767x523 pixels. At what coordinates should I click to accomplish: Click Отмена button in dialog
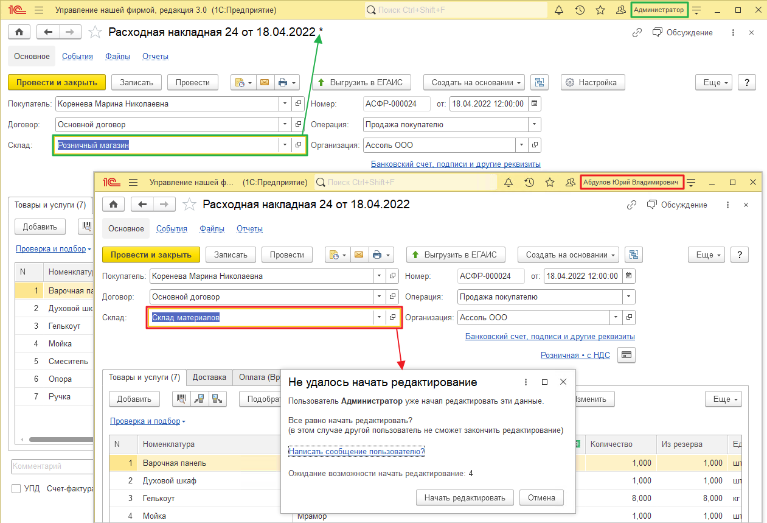[x=541, y=498]
